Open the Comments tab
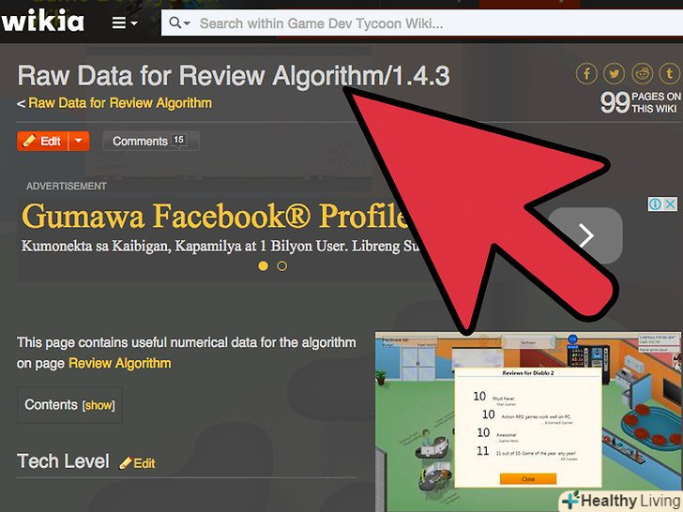 click(151, 141)
